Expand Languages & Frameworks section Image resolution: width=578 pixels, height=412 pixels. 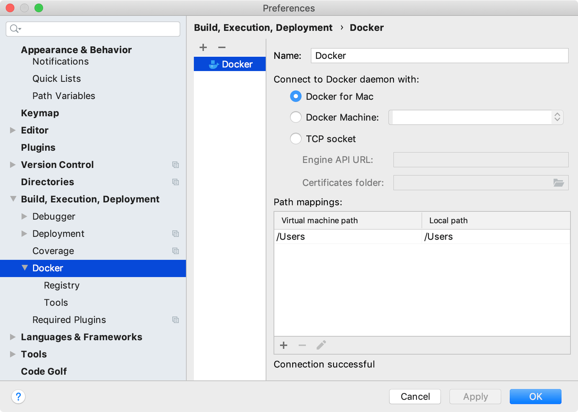tap(13, 337)
